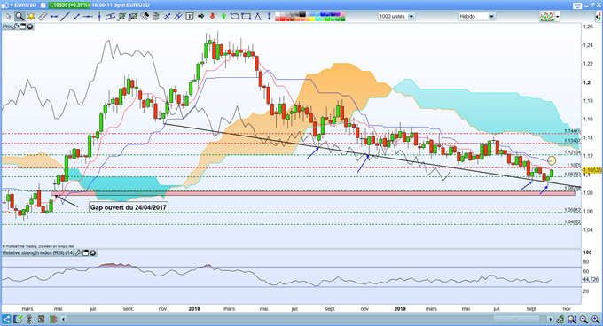This screenshot has height=326, width=603.
Task: Select the arrow cursor tool
Action: pyautogui.click(x=9, y=17)
